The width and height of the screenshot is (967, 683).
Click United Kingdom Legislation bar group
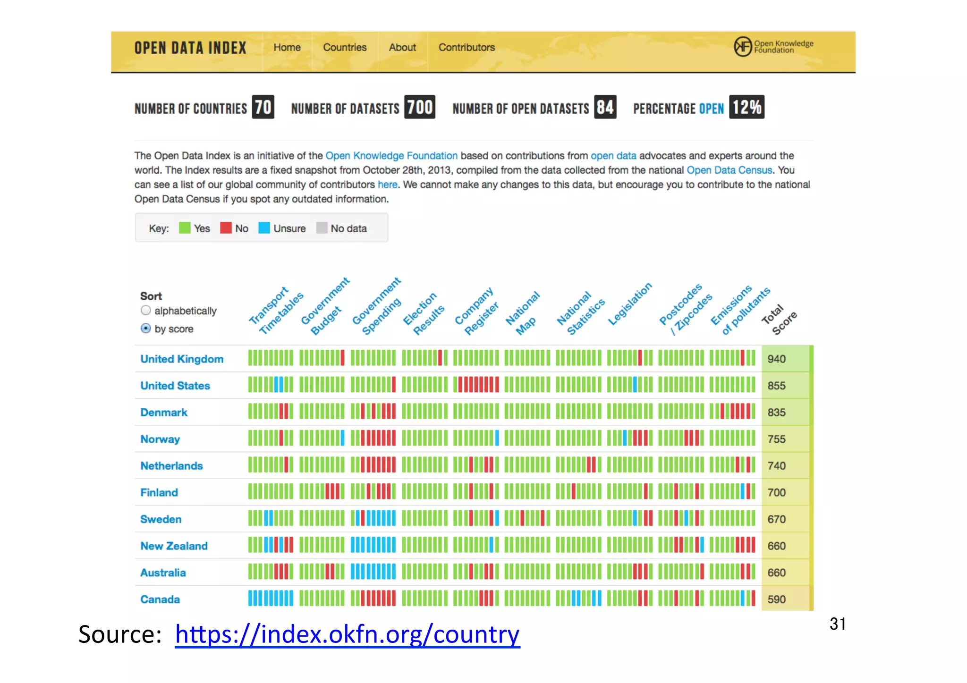[x=629, y=358]
